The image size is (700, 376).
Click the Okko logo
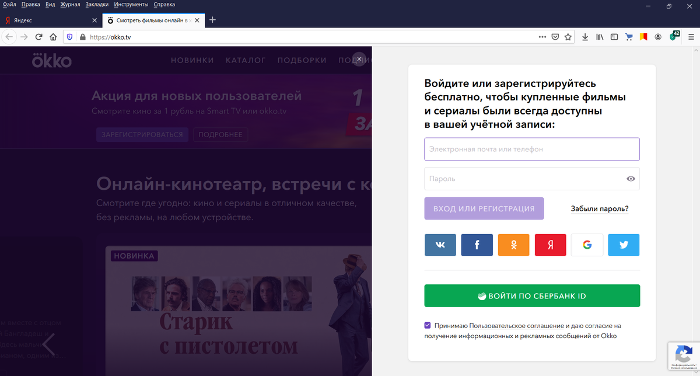52,60
